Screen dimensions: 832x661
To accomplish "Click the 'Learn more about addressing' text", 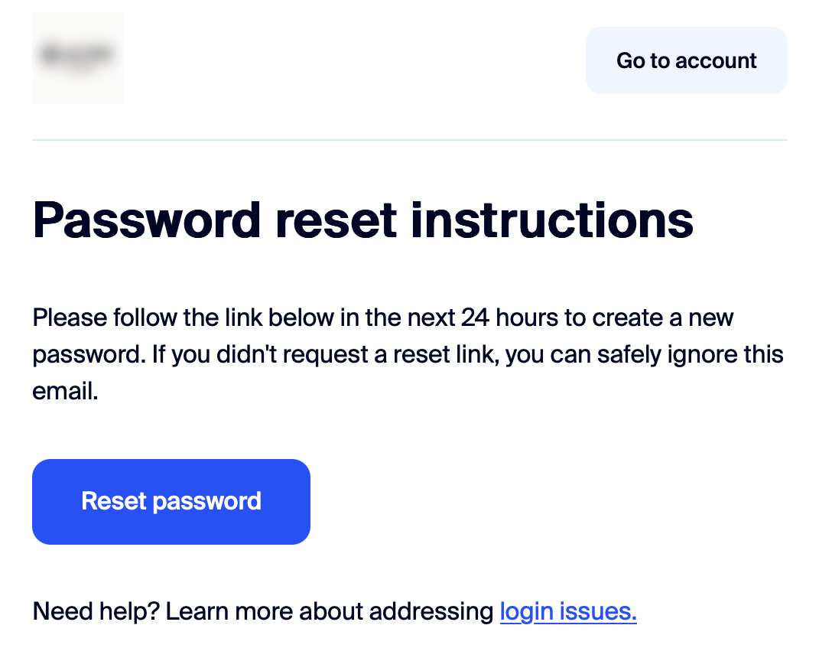I will click(x=330, y=611).
